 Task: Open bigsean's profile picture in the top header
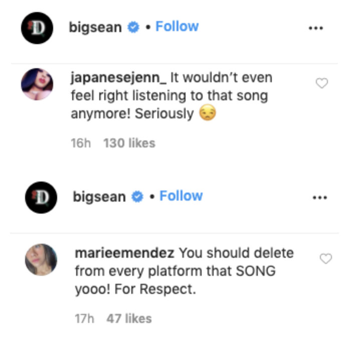click(x=37, y=28)
